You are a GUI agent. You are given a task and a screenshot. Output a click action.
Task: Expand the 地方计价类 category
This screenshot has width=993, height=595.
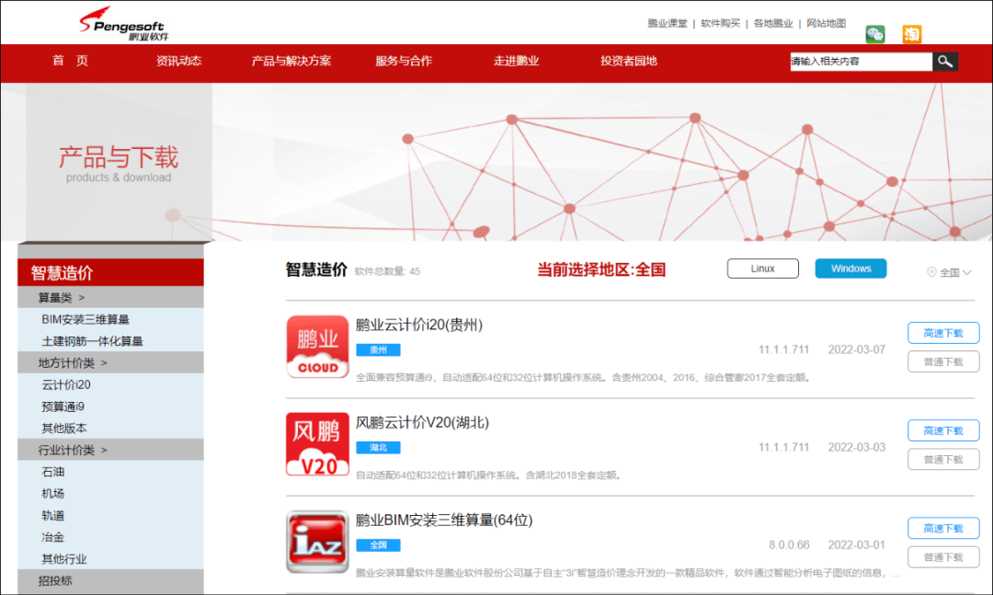(x=111, y=362)
